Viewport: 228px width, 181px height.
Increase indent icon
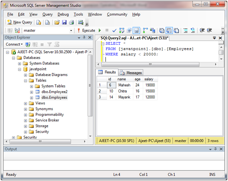pyautogui.click(x=209, y=30)
